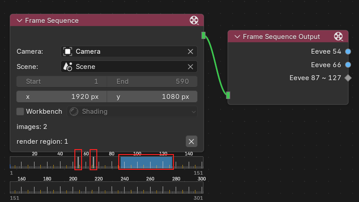Image resolution: width=359 pixels, height=202 pixels.
Task: Click the 'render region: 1' label
Action: click(43, 142)
